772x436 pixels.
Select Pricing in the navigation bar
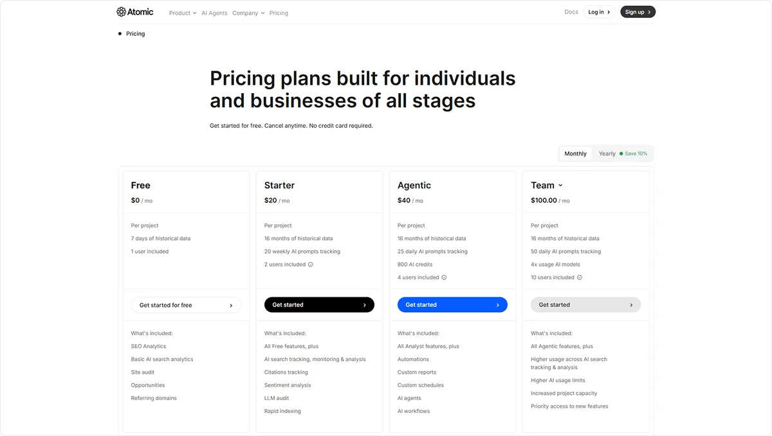point(279,12)
